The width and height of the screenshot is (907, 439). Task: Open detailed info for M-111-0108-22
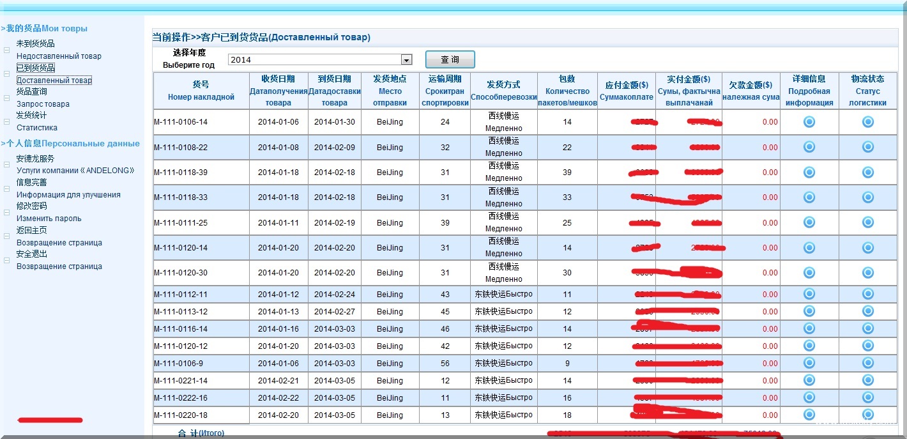click(809, 147)
